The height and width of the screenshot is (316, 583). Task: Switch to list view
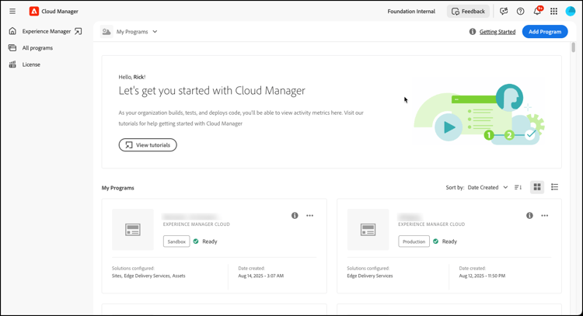click(555, 187)
